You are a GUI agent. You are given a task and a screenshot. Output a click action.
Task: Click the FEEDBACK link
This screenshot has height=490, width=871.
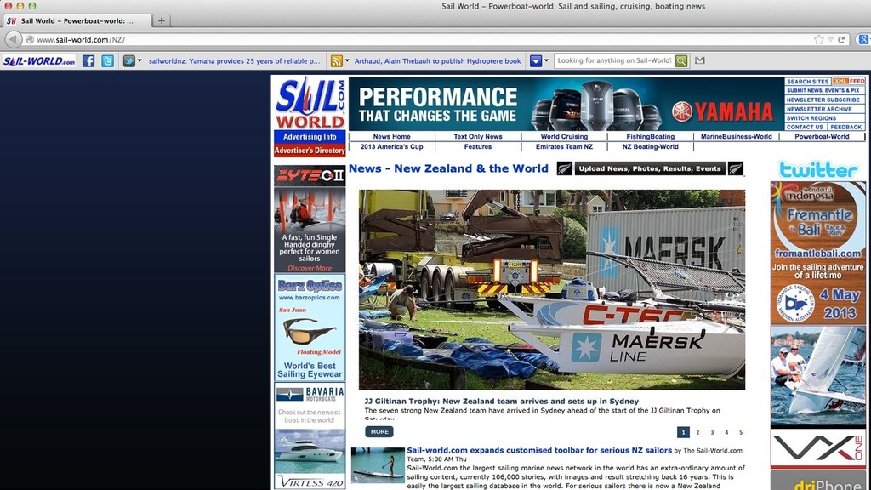846,128
